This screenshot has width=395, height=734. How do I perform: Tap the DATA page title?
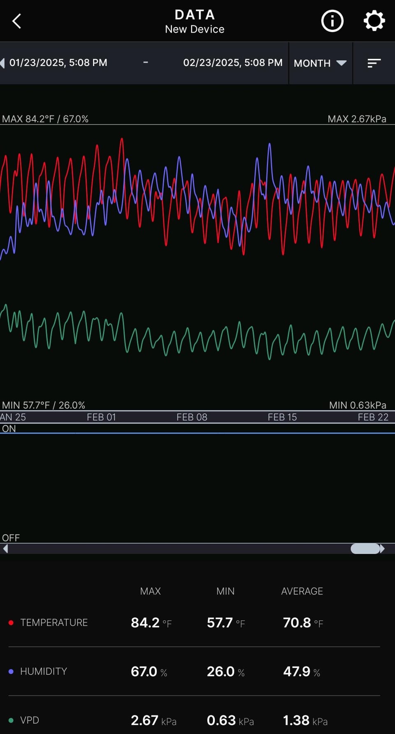[195, 15]
